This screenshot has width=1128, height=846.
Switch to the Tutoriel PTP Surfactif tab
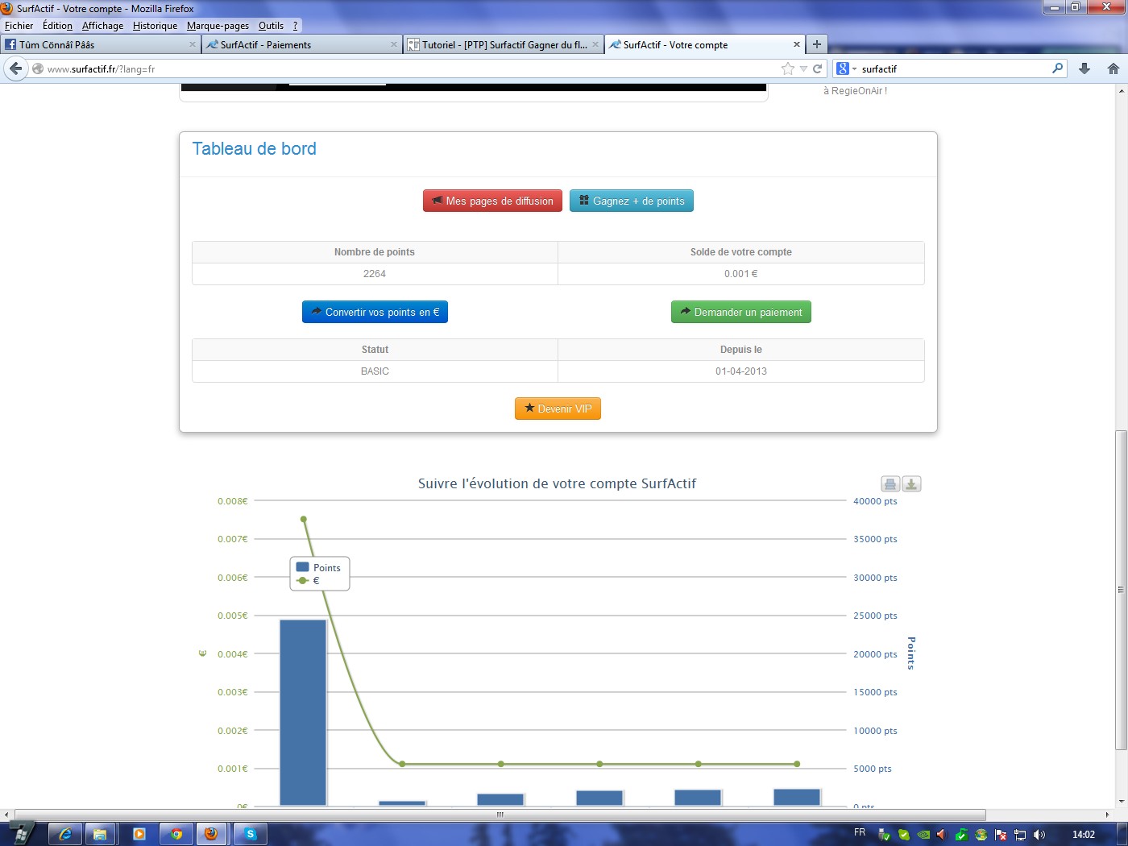[503, 44]
